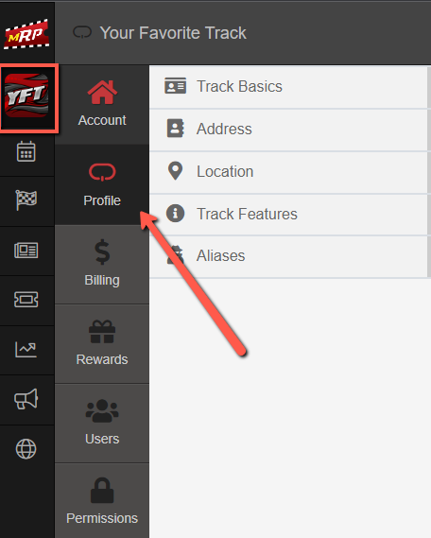Image resolution: width=431 pixels, height=538 pixels.
Task: Click the megaphone marketing icon
Action: (26, 399)
